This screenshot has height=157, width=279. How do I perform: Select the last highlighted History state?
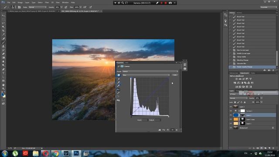(x=252, y=67)
